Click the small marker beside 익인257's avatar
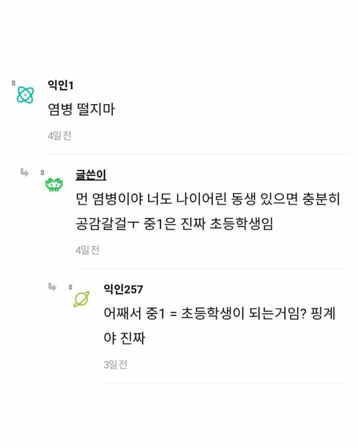 point(70,287)
